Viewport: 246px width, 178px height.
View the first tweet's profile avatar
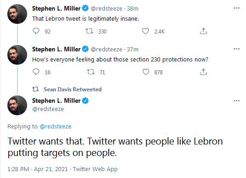click(17, 14)
